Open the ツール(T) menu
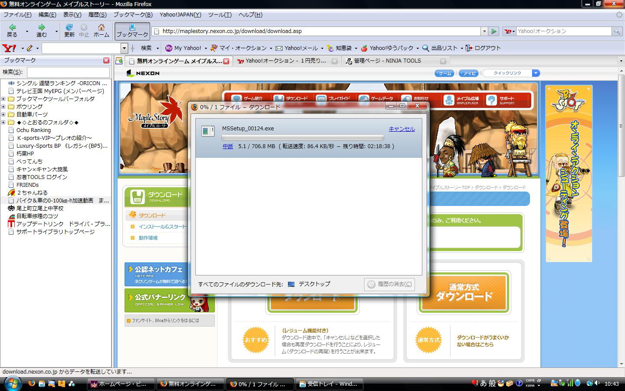The image size is (625, 391). pos(220,15)
